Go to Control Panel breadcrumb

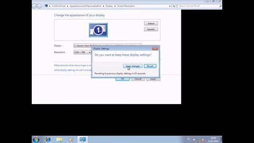pos(59,6)
